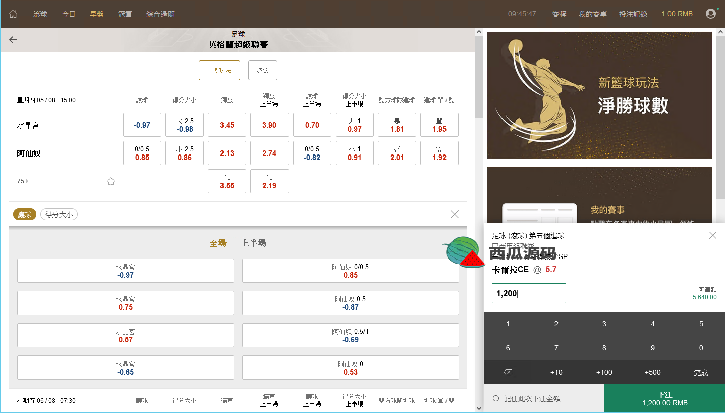Go to home via house icon
This screenshot has width=725, height=413.
coord(13,14)
